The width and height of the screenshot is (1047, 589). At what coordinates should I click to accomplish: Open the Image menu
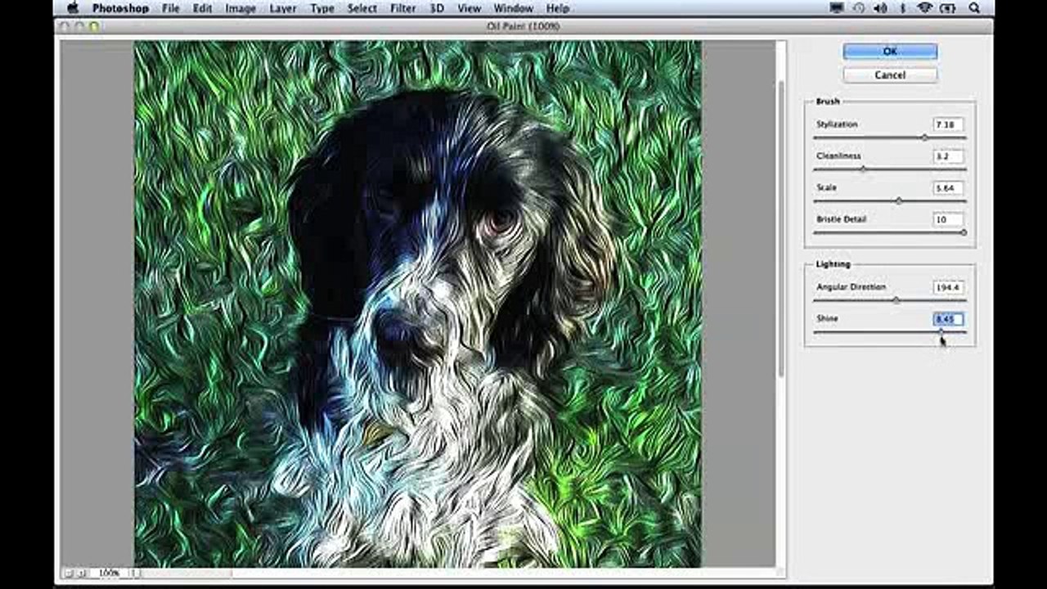240,8
